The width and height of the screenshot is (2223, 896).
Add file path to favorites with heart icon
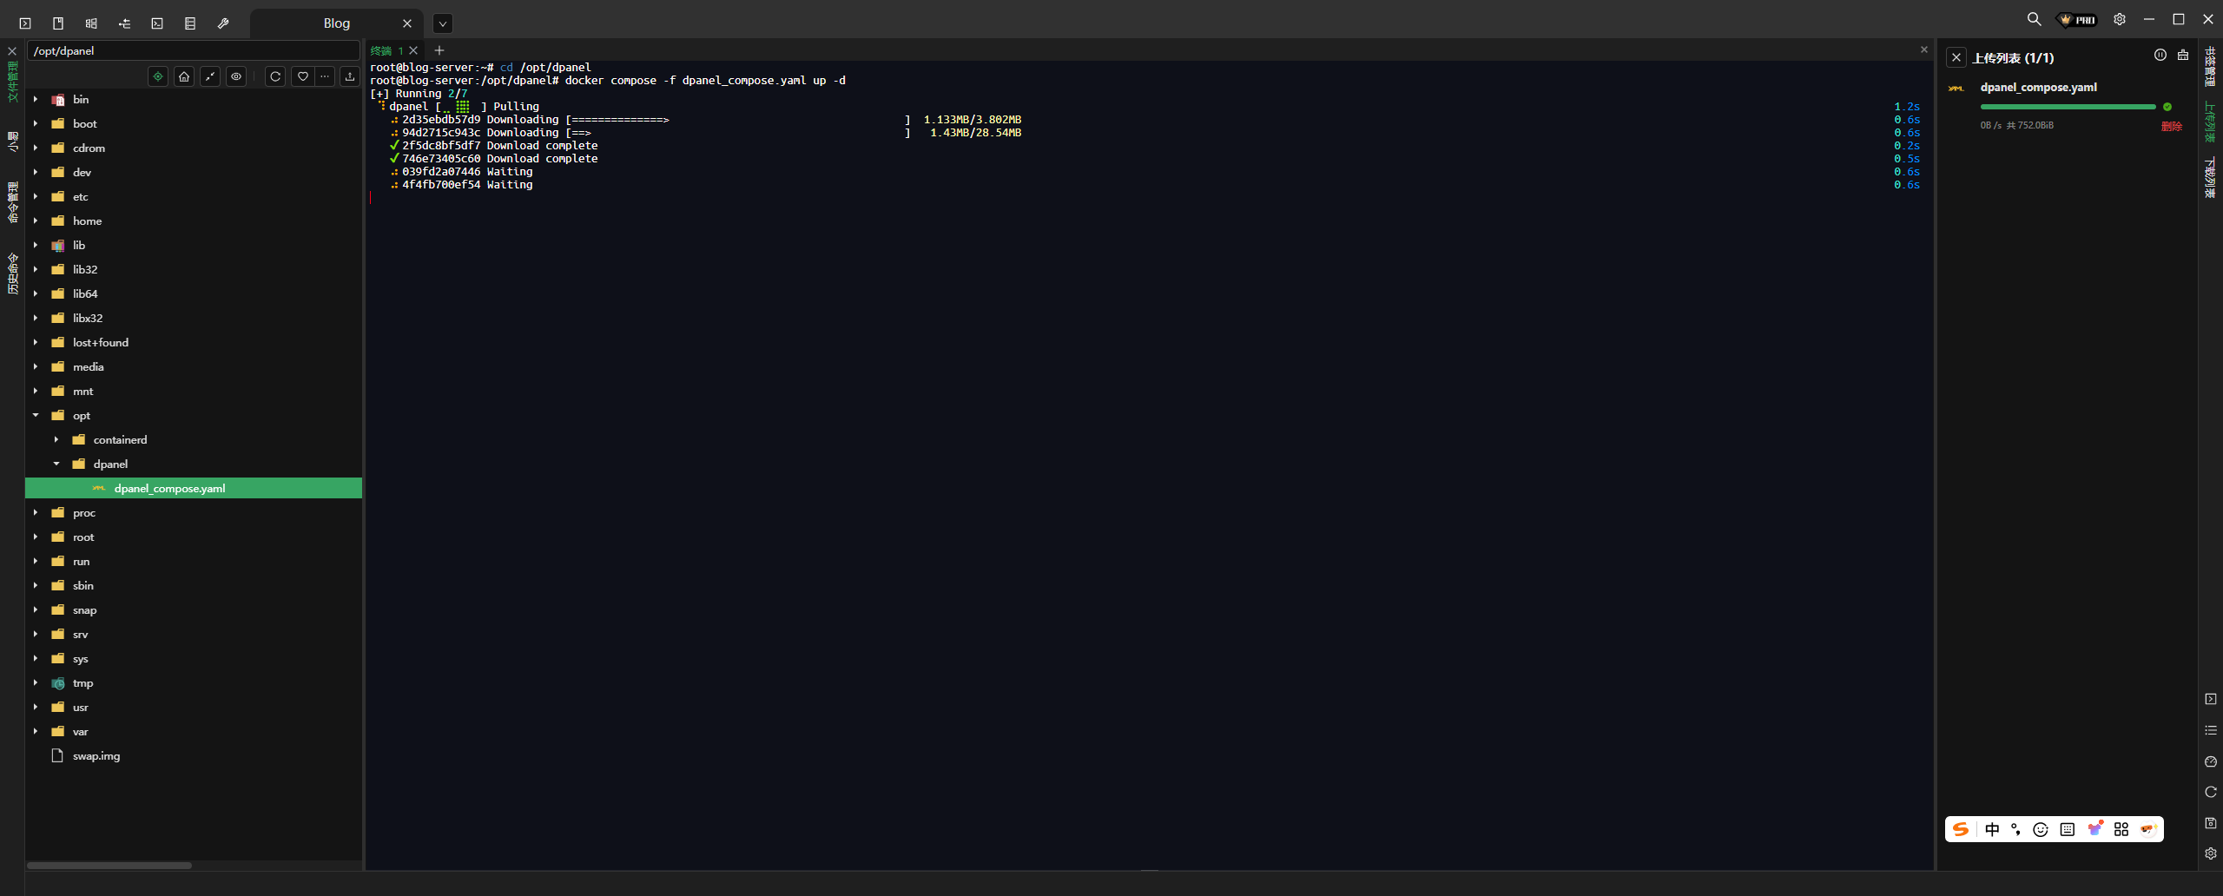[302, 76]
